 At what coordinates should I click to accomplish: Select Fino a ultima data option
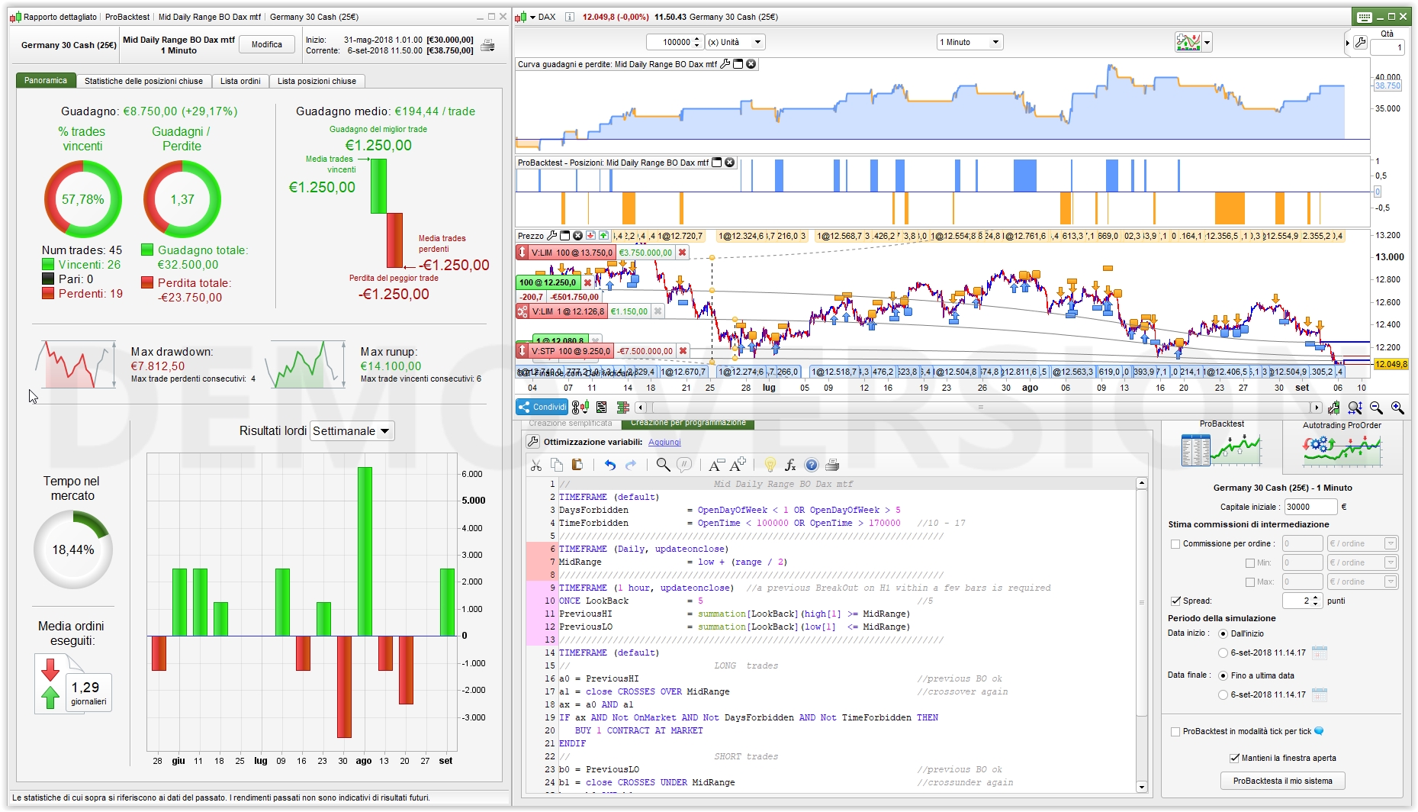click(x=1223, y=675)
